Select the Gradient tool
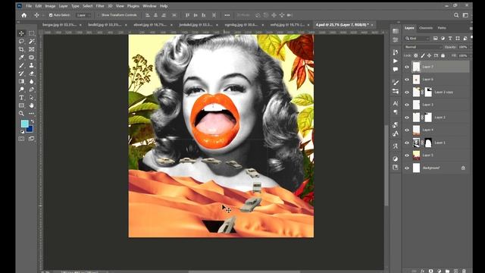Image resolution: width=485 pixels, height=273 pixels. click(x=21, y=81)
